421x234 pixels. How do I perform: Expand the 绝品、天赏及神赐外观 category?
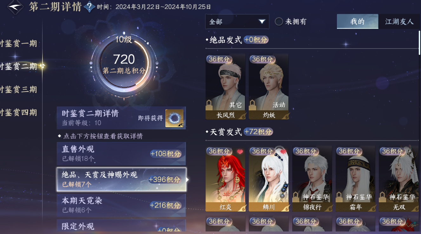tap(121, 179)
